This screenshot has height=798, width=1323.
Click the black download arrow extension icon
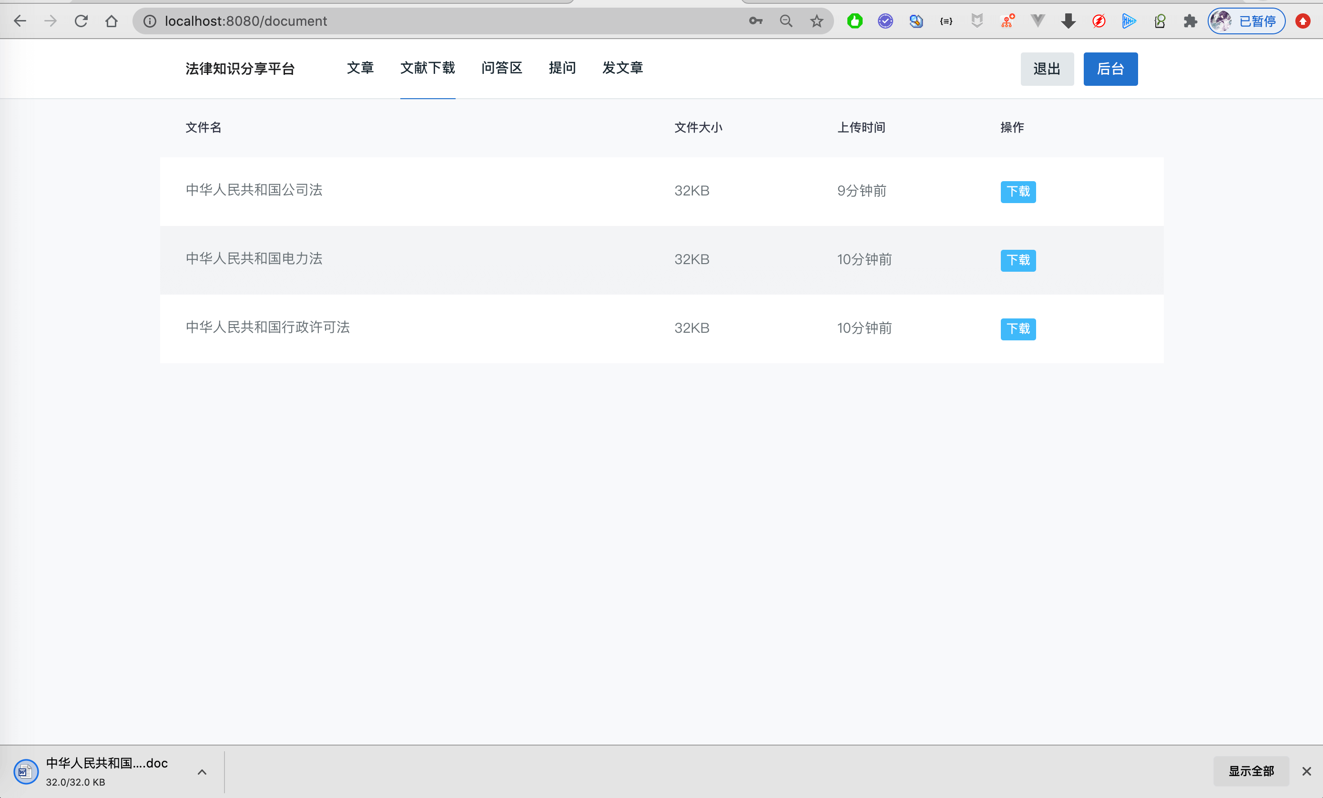coord(1069,21)
